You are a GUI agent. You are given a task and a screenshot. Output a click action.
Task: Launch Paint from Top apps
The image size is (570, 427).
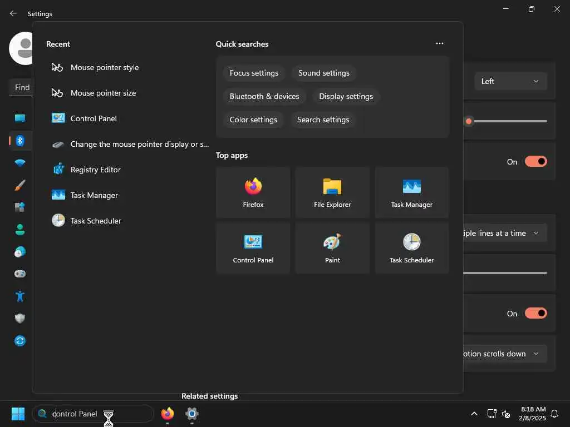coord(332,247)
